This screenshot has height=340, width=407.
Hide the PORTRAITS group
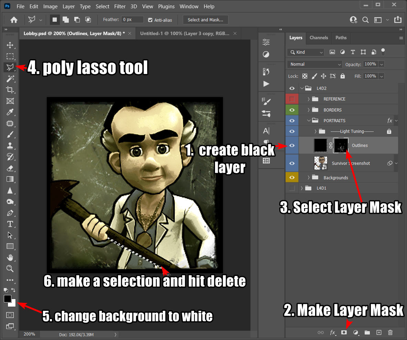click(292, 121)
